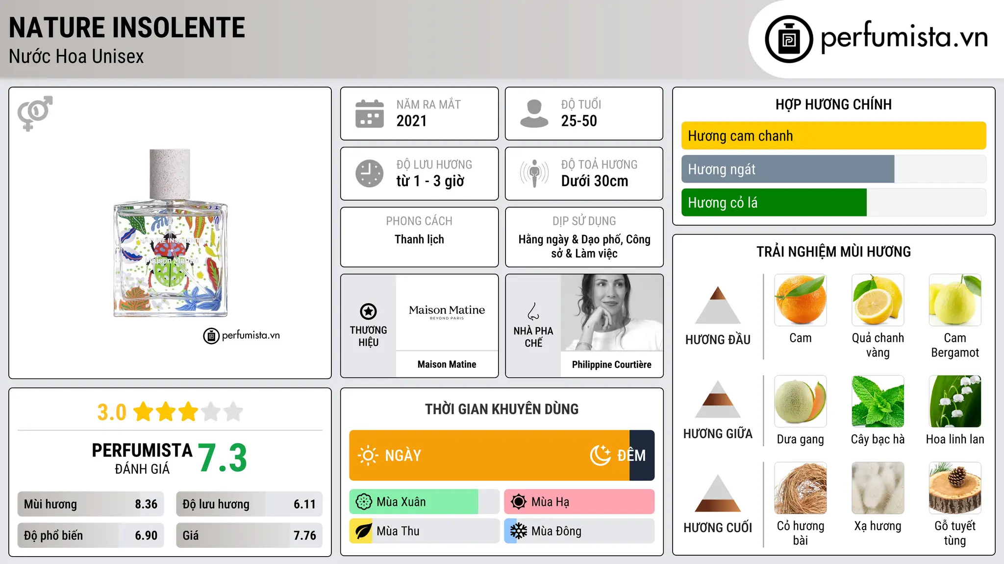Click the leaf icon for Mùa Thu
Image resolution: width=1004 pixels, height=564 pixels.
(x=363, y=531)
